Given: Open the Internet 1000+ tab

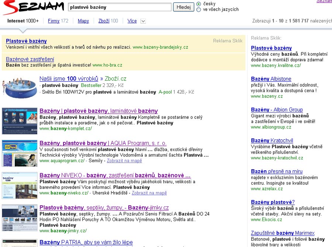Looking at the screenshot, I should click(x=23, y=21).
